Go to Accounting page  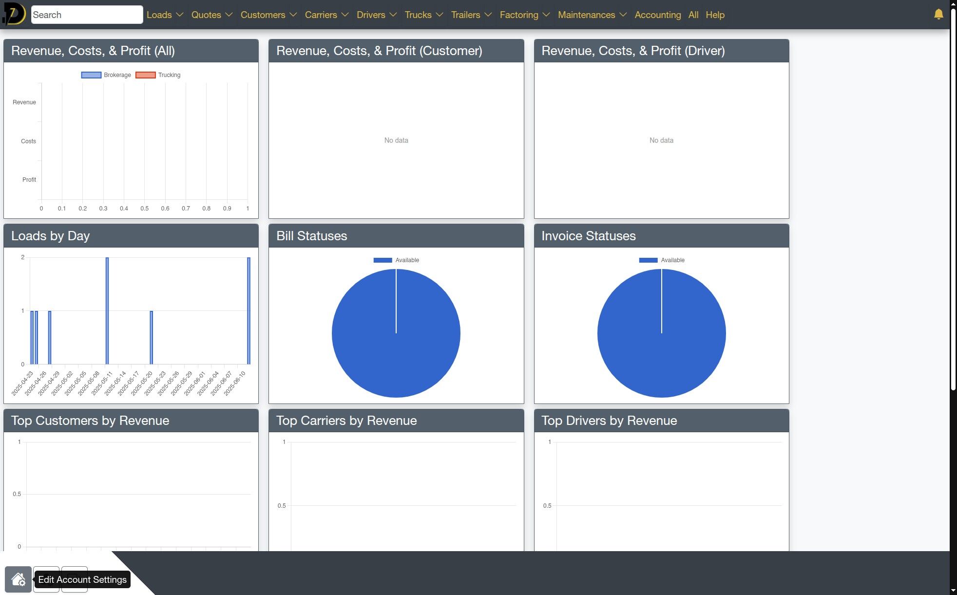click(x=657, y=15)
